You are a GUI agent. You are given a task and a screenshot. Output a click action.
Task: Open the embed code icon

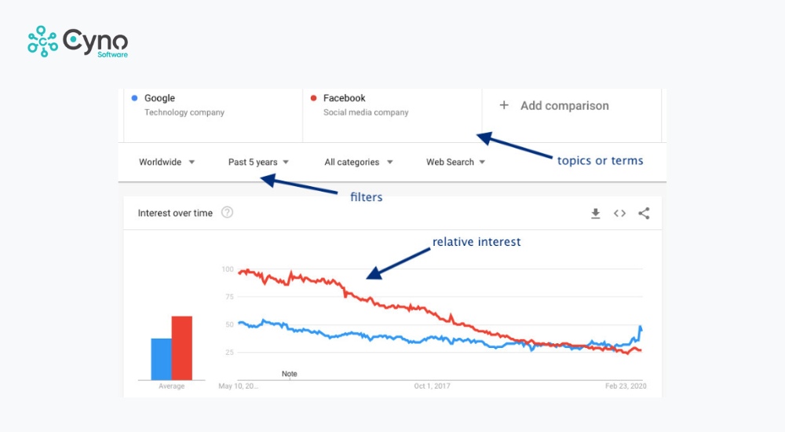(619, 213)
